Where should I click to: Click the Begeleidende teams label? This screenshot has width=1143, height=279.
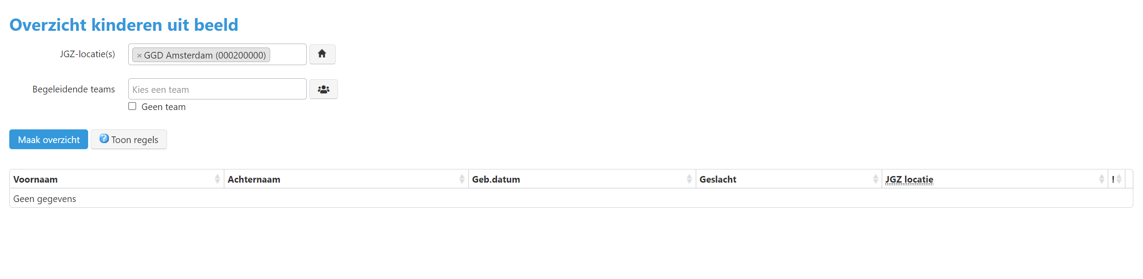74,89
